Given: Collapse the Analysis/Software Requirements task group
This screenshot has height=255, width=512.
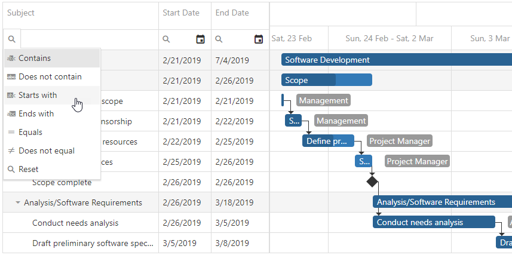Looking at the screenshot, I should [17, 203].
